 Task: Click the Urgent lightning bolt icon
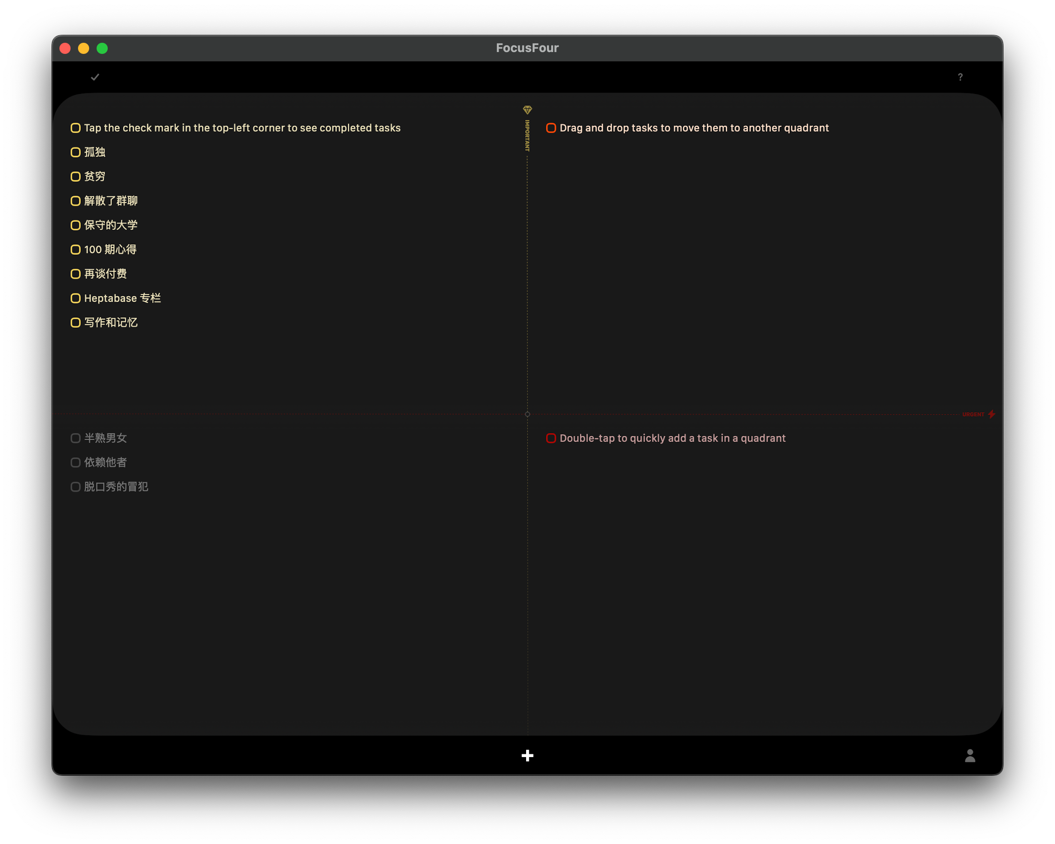pos(991,415)
